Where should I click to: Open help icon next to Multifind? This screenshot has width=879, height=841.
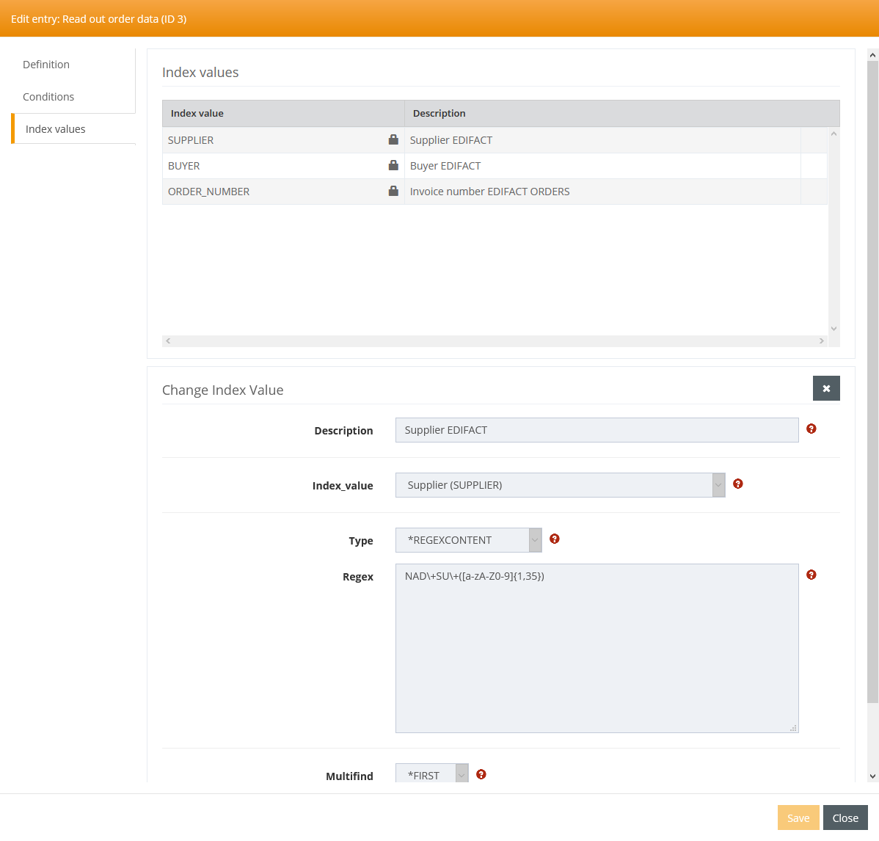[481, 774]
